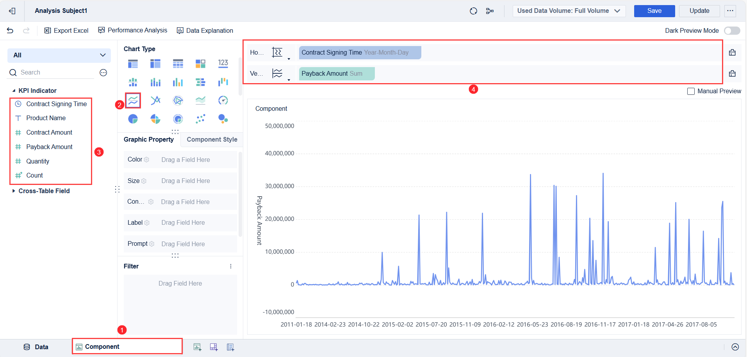Open the Contract Signing Time field pill
The height and width of the screenshot is (357, 747).
pos(360,53)
